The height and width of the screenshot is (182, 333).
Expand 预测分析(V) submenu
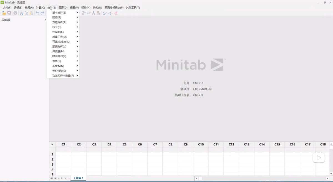(63, 47)
